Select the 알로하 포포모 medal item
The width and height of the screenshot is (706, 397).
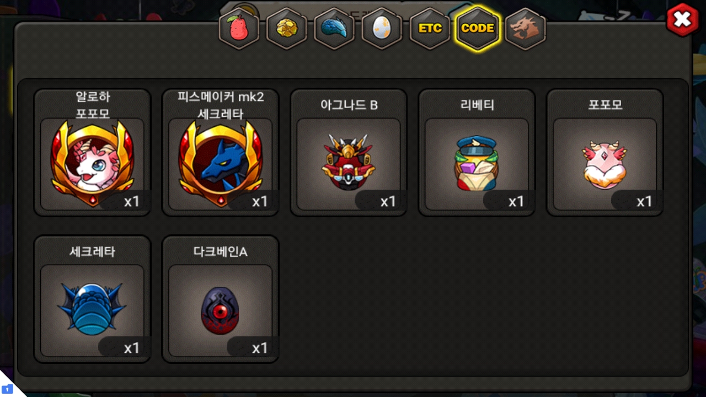coord(92,153)
